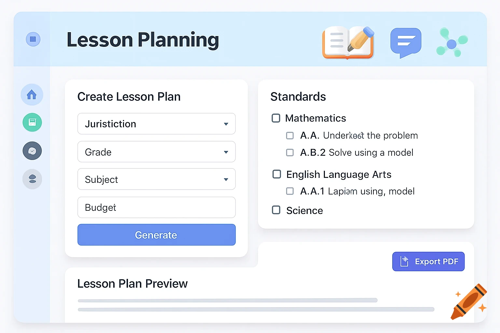The height and width of the screenshot is (333, 500).
Task: Open the user profile sidebar icon
Action: click(x=32, y=179)
